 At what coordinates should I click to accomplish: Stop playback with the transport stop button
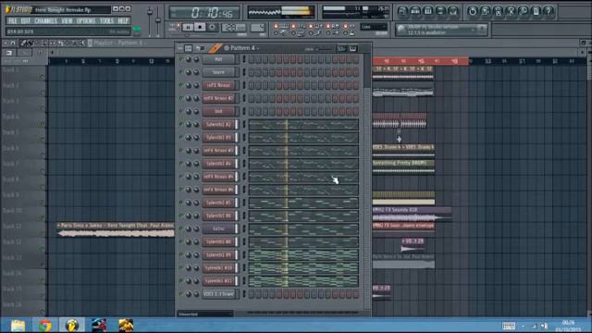[200, 27]
